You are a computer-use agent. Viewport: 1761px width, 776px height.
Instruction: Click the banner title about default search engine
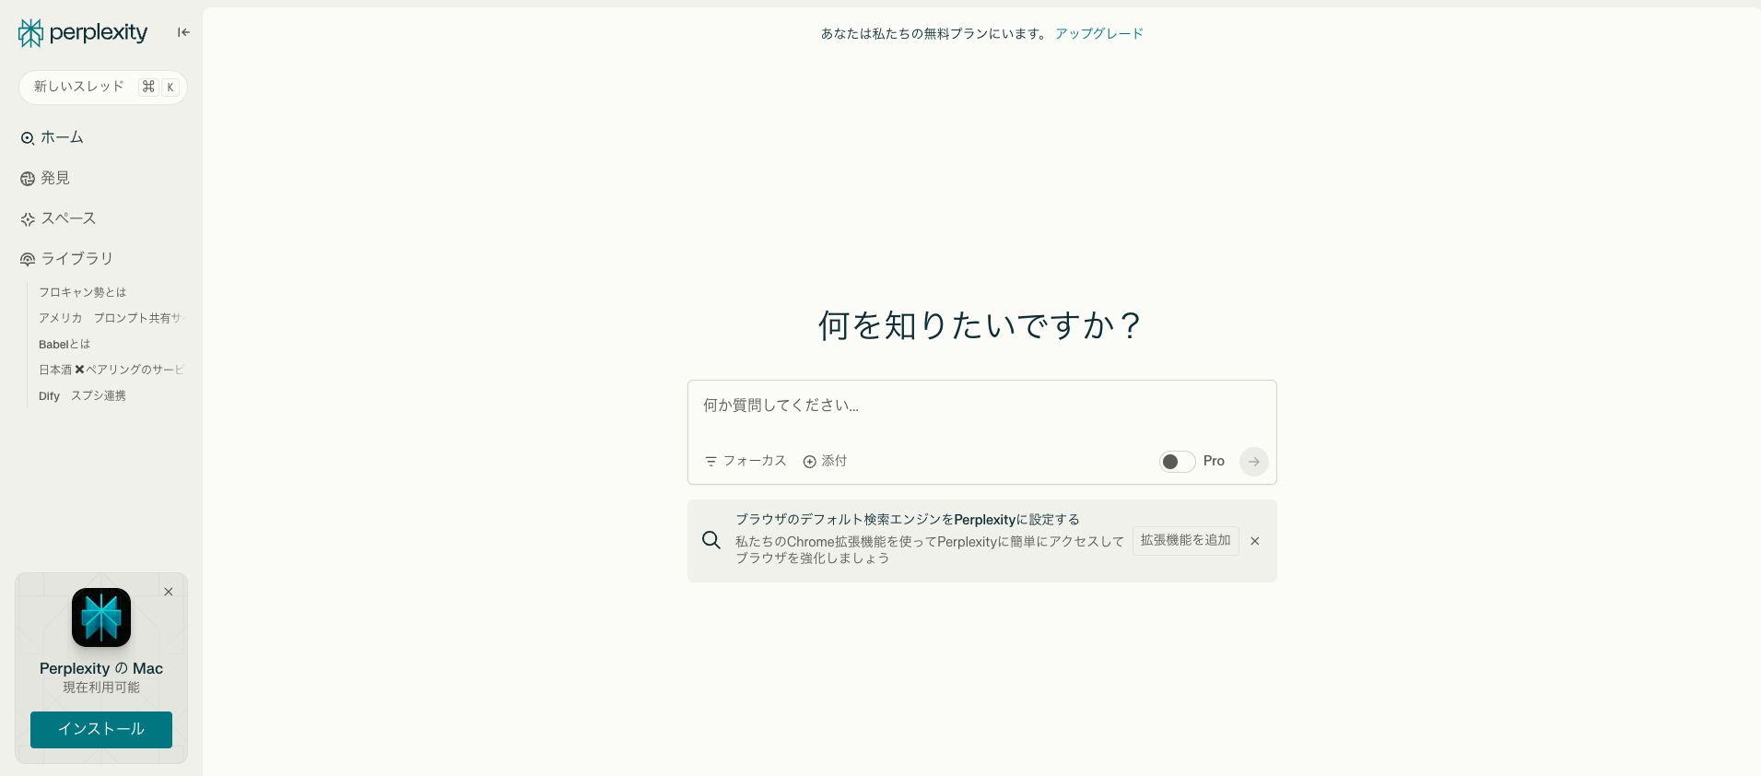[907, 520]
